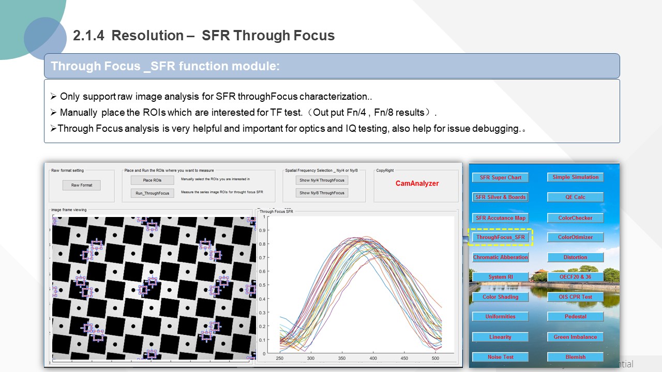Click inside the Through Focus SFR plot
The height and width of the screenshot is (372, 662).
pos(360,285)
